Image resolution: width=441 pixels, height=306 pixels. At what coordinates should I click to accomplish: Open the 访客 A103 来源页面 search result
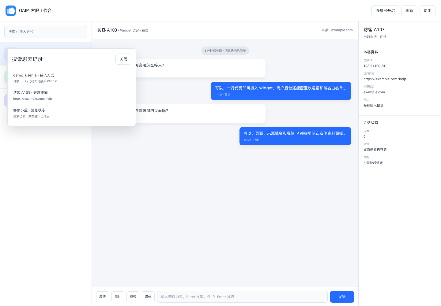coord(72,95)
